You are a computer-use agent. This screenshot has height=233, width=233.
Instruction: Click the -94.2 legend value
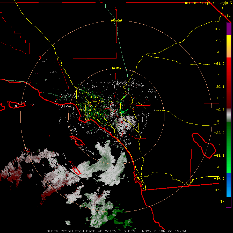click(x=219, y=178)
